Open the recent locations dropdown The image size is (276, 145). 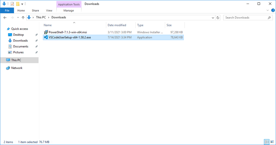18,17
